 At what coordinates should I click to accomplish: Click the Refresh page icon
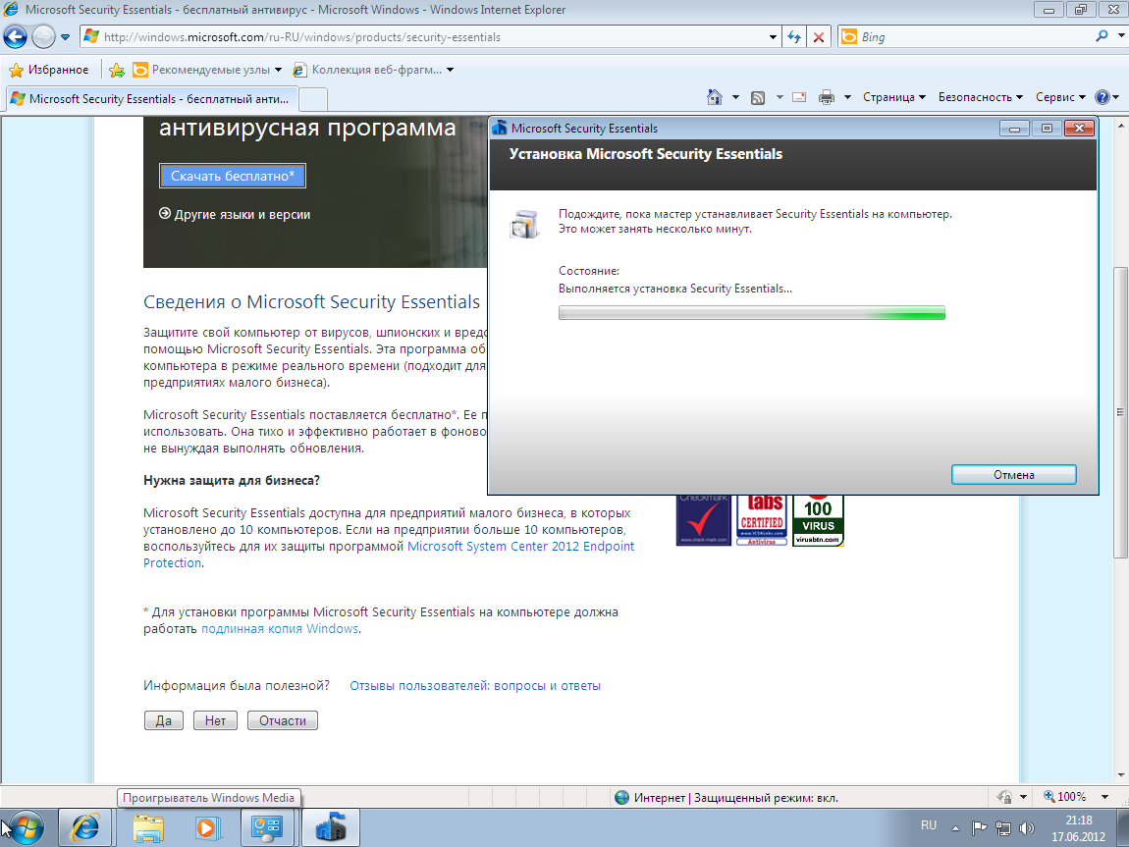tap(794, 36)
